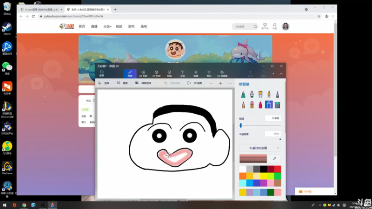The height and width of the screenshot is (209, 372).
Task: Select the Eraser tool
Action: tap(252, 105)
